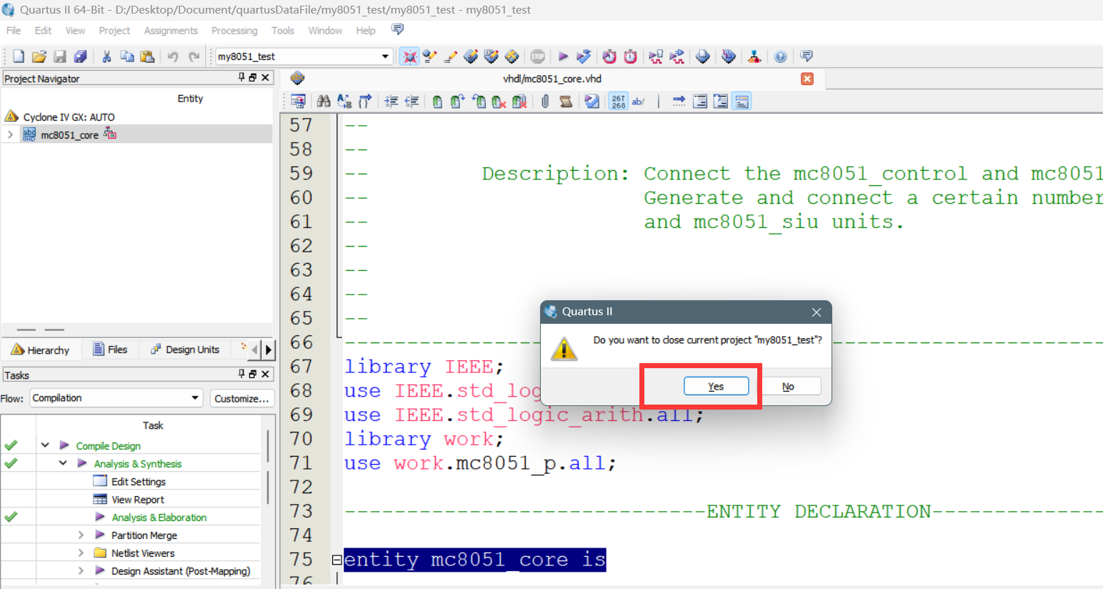Open the SignalTap logic analyzer icon
The width and height of the screenshot is (1103, 589).
pos(729,56)
